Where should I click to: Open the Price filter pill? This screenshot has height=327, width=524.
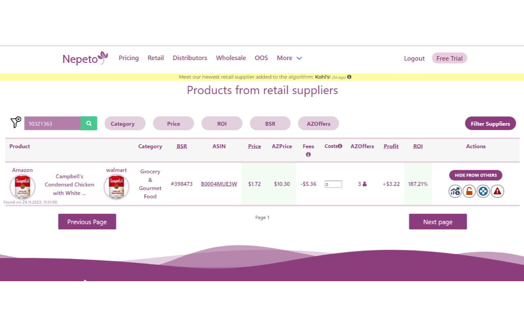click(x=174, y=123)
